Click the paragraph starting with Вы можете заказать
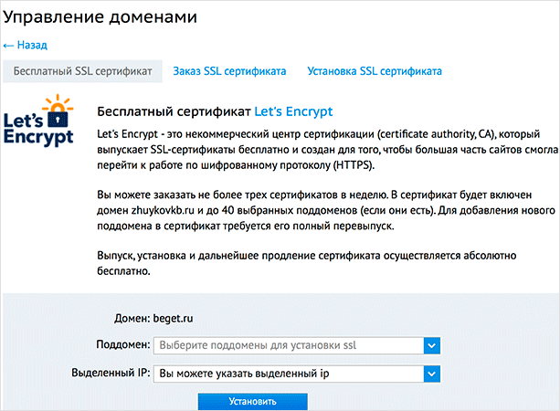The height and width of the screenshot is (411, 560). [326, 210]
